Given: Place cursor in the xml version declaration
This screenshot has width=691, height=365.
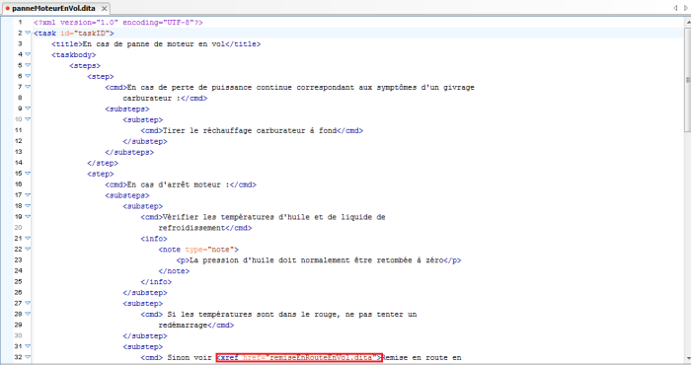Looking at the screenshot, I should click(118, 22).
